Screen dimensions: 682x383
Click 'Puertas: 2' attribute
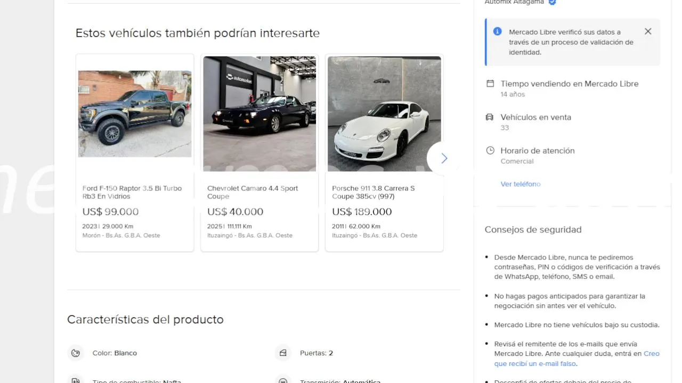[x=316, y=353]
